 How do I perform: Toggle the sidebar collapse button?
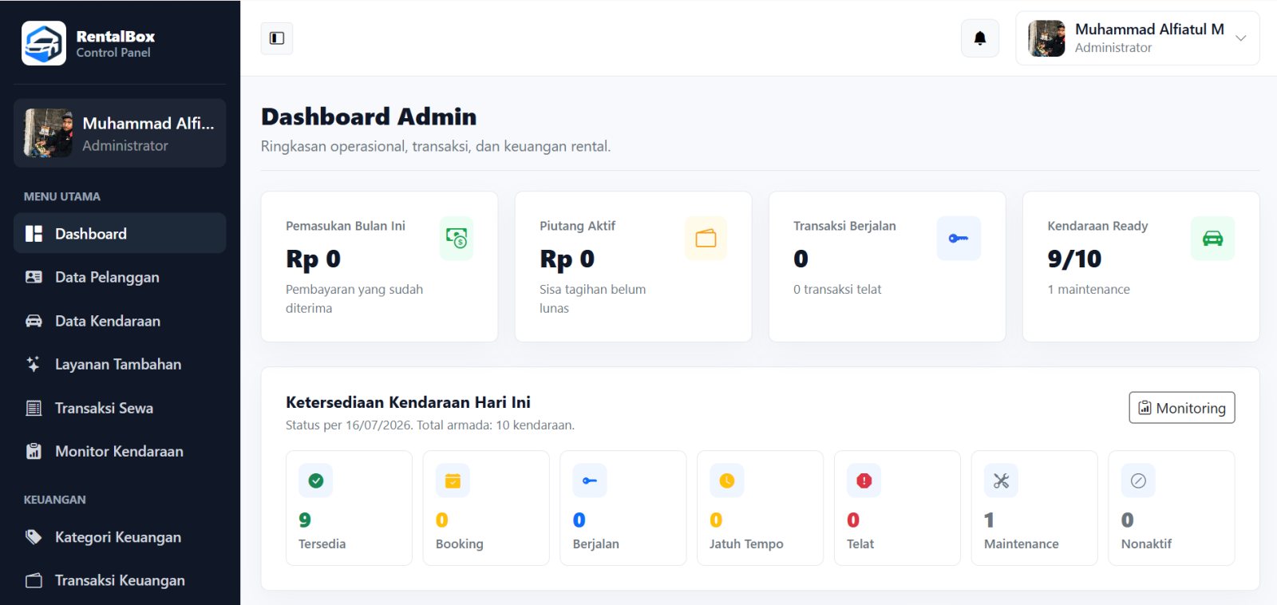point(277,38)
